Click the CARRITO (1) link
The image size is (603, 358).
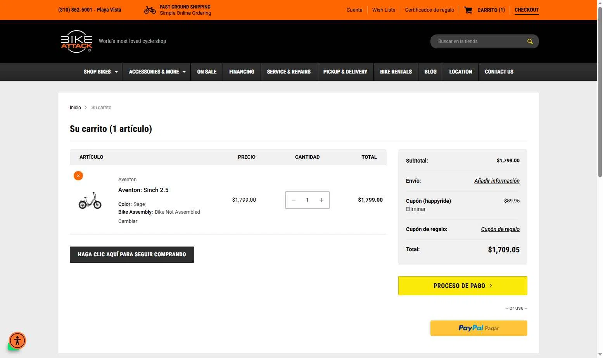pyautogui.click(x=491, y=10)
